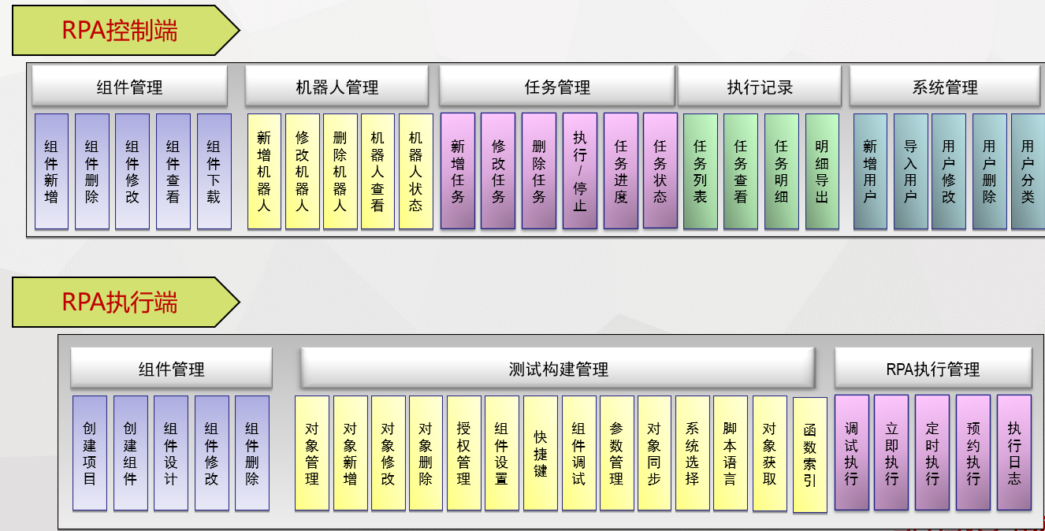Open the 调试执行 box

point(852,452)
